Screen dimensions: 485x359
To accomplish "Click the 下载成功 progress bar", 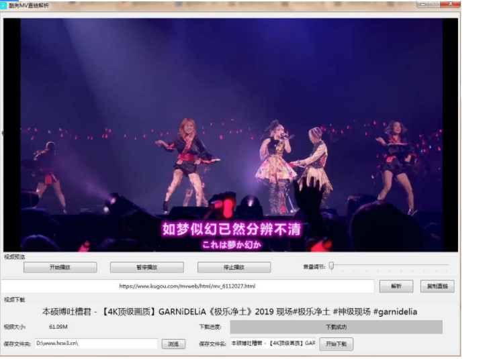I will click(337, 327).
